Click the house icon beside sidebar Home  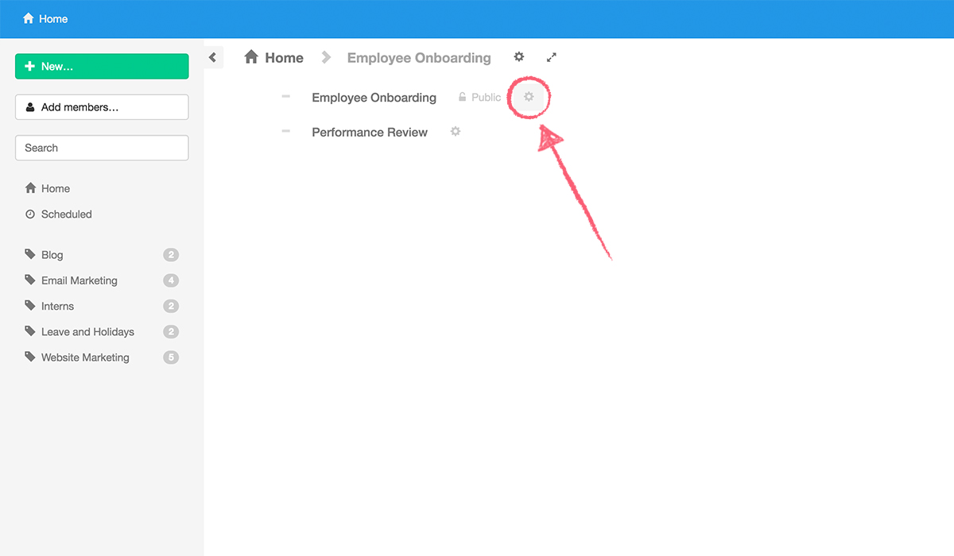(30, 188)
